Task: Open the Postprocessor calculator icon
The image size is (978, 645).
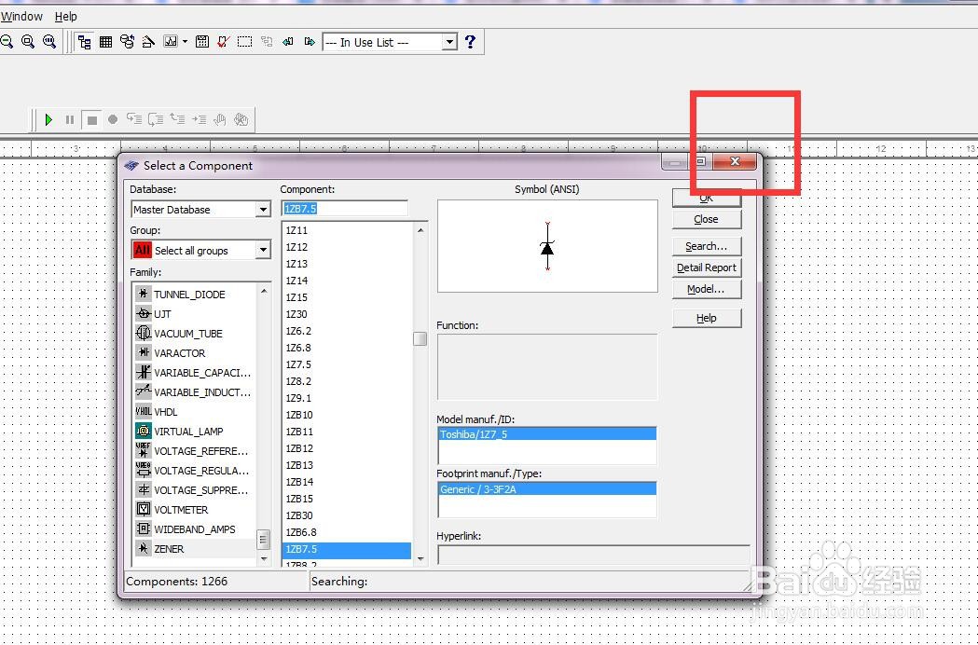Action: [x=202, y=42]
